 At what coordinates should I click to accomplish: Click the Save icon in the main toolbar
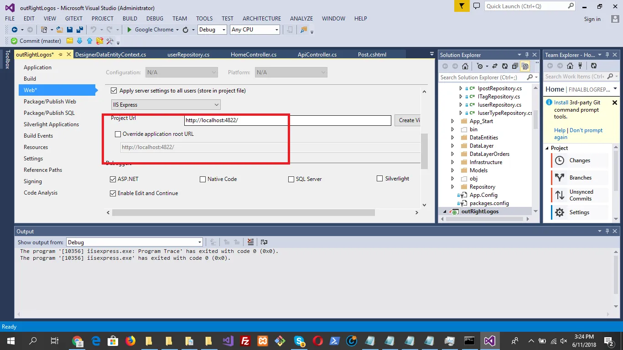[x=70, y=30]
